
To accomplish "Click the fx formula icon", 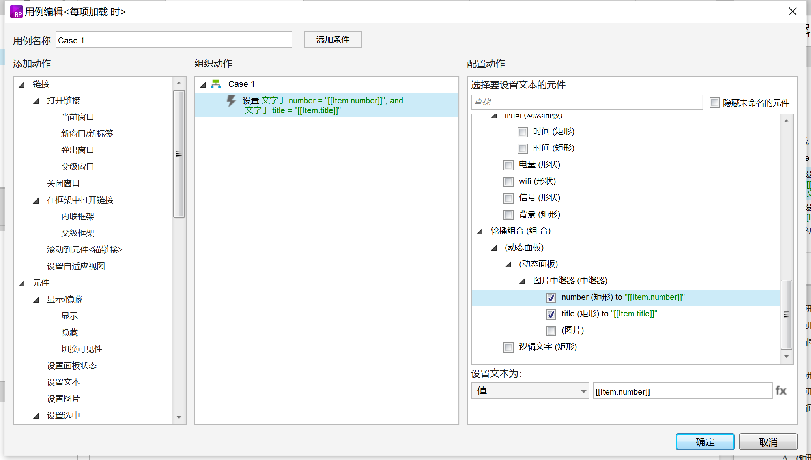I will pyautogui.click(x=781, y=391).
